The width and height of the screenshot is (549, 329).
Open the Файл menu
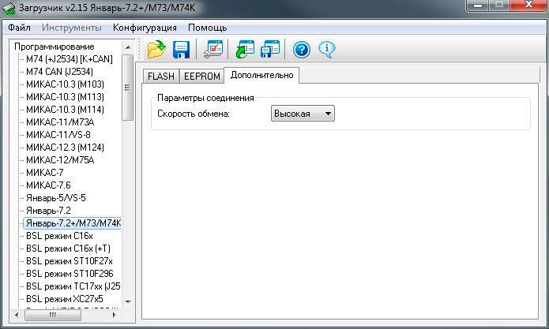click(x=20, y=28)
